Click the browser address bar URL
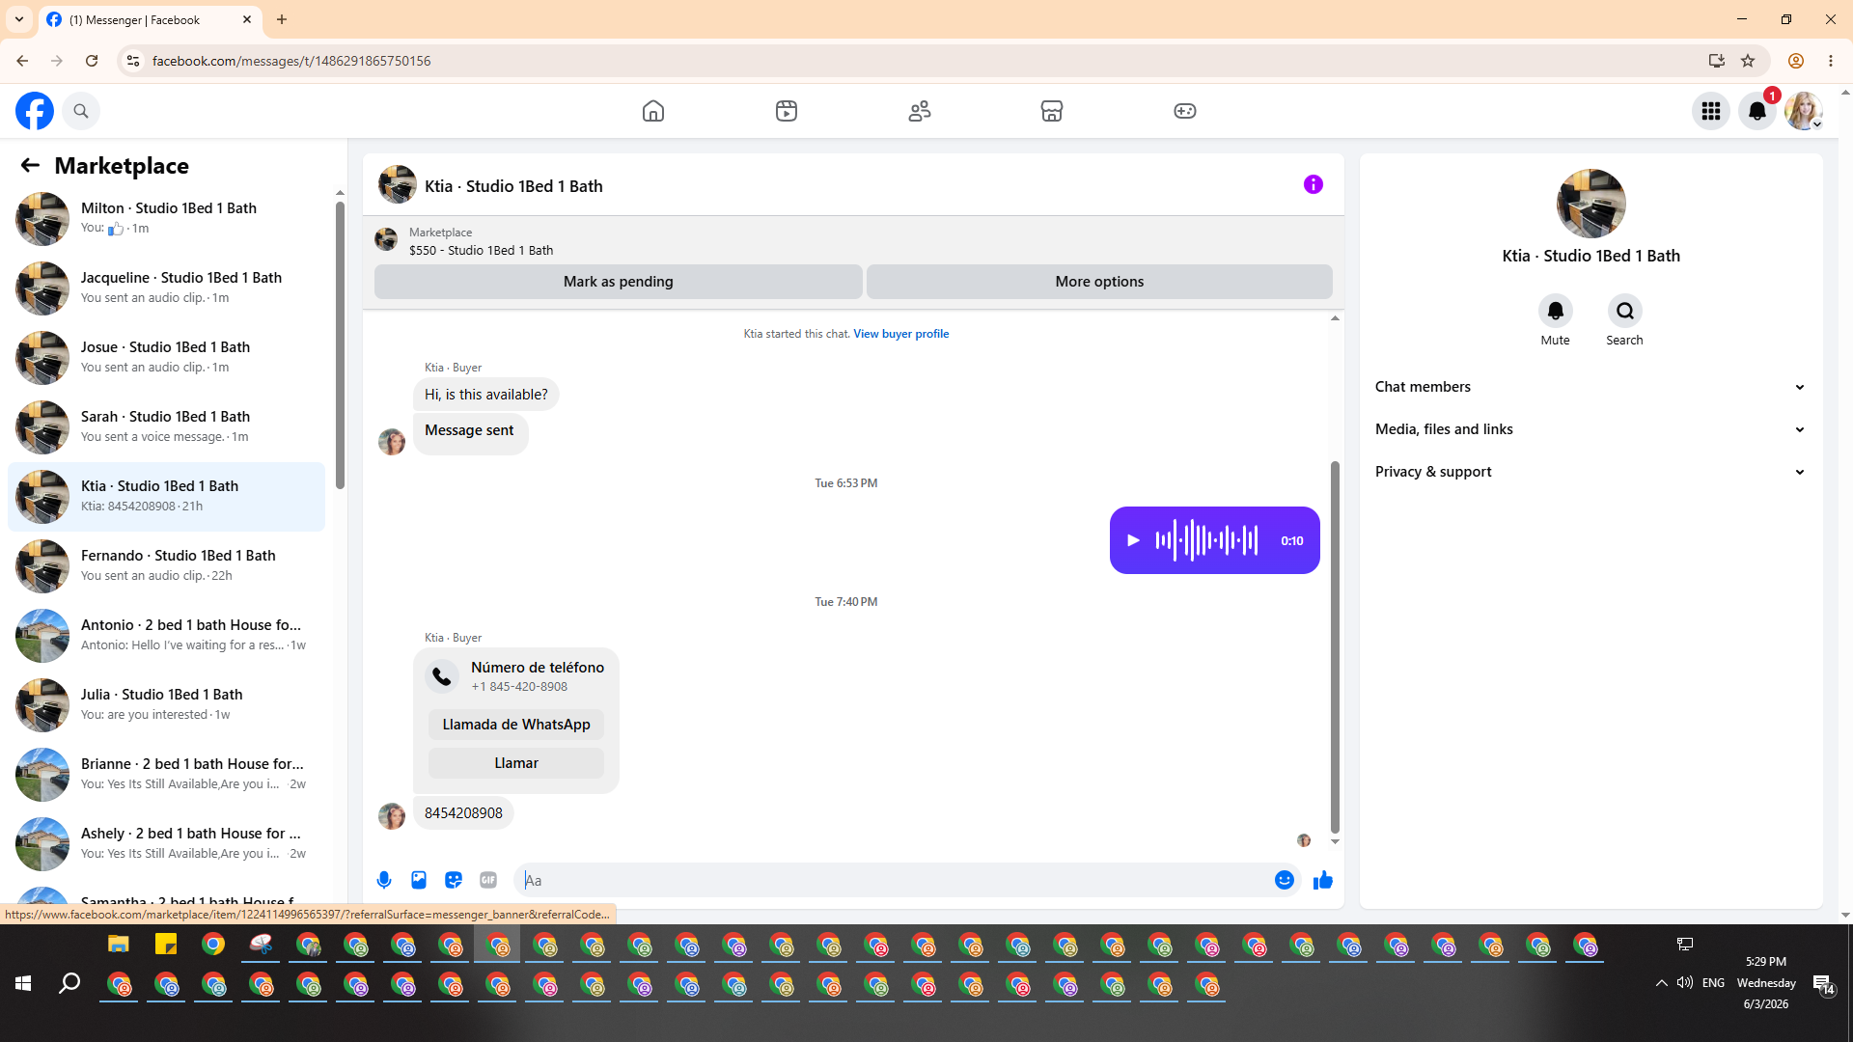The width and height of the screenshot is (1853, 1042). point(291,61)
